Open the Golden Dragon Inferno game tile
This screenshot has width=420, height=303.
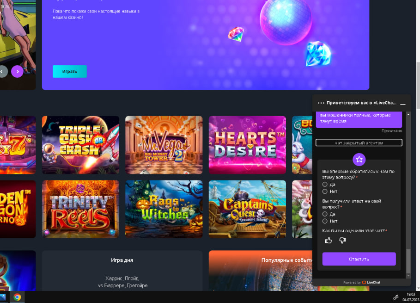coord(18,209)
